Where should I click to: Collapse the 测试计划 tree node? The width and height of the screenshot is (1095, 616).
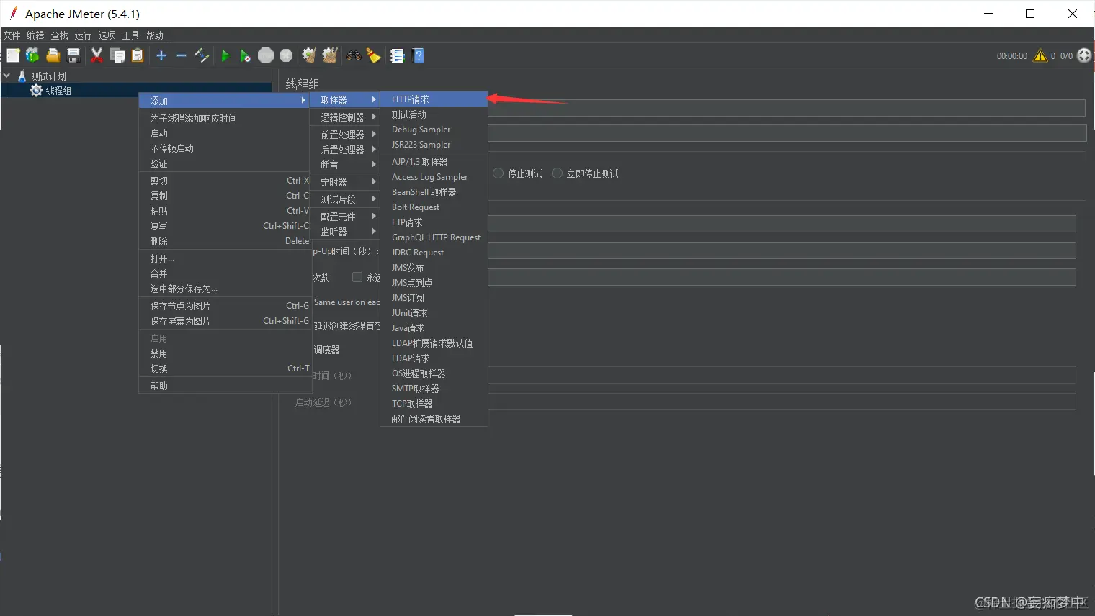pos(6,76)
